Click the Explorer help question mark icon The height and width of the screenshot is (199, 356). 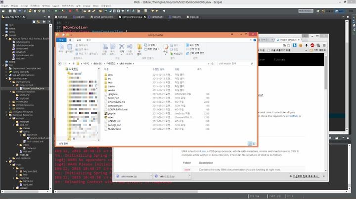pyautogui.click(x=255, y=40)
